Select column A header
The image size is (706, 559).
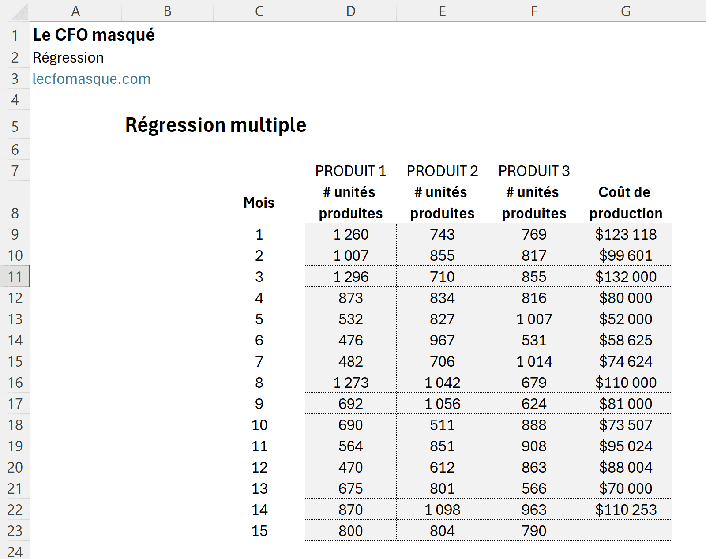[x=75, y=11]
